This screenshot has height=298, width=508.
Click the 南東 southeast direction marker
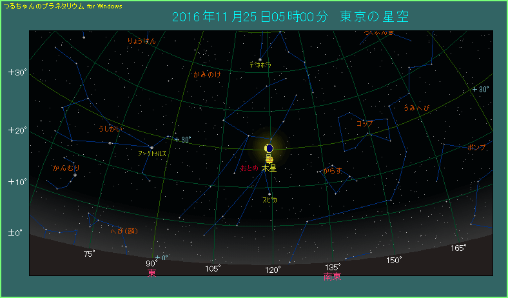333,277
